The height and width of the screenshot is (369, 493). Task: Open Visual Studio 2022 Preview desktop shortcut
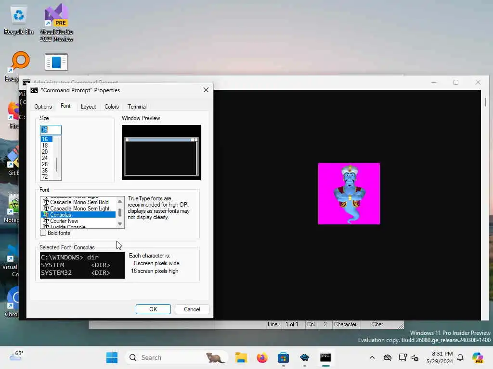pyautogui.click(x=56, y=23)
